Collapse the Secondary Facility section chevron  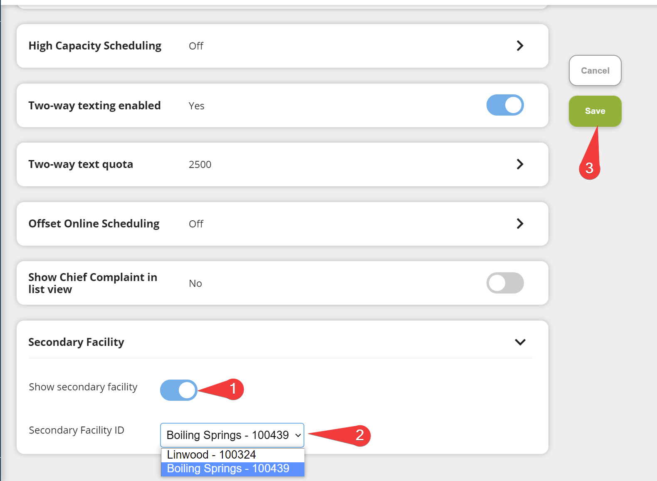(x=520, y=342)
